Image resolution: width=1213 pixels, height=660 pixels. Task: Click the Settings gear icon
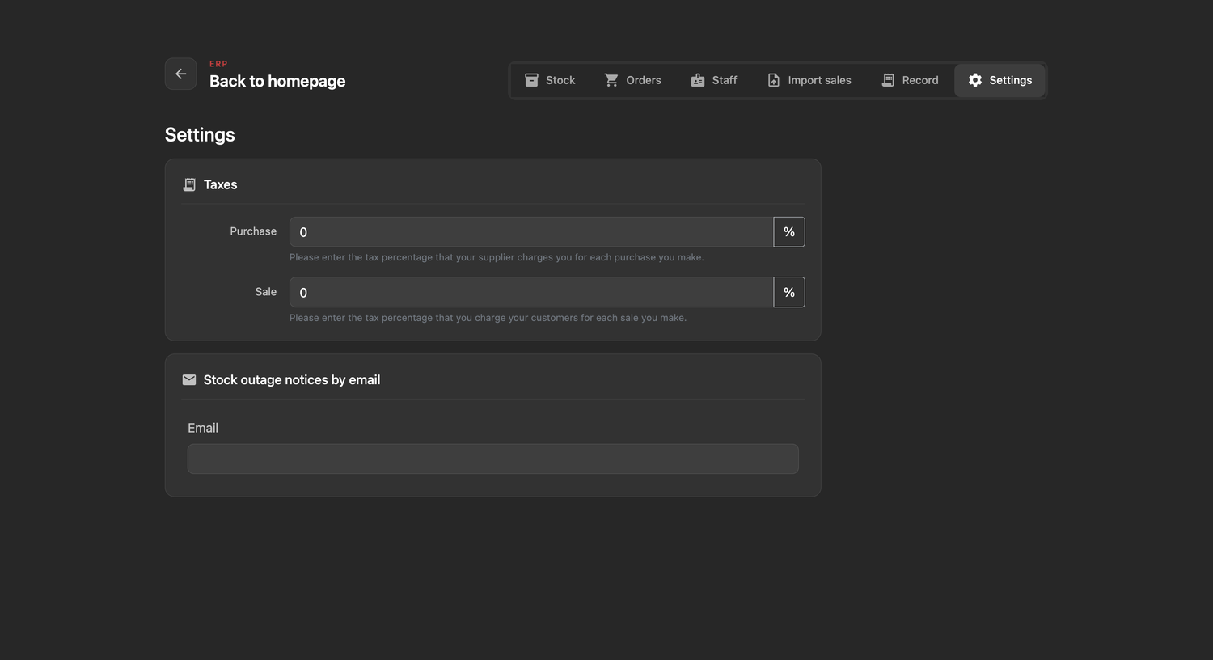[x=975, y=80]
